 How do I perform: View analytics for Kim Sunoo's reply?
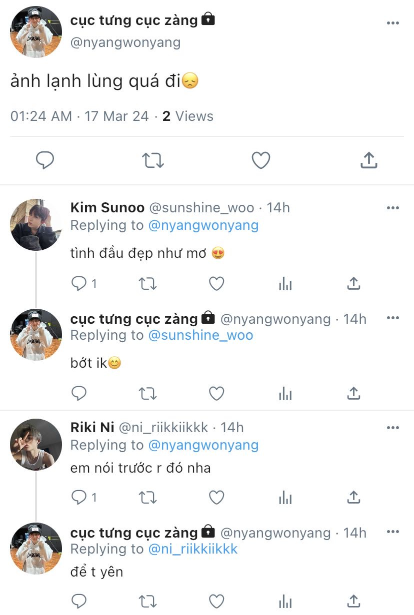pos(285,284)
